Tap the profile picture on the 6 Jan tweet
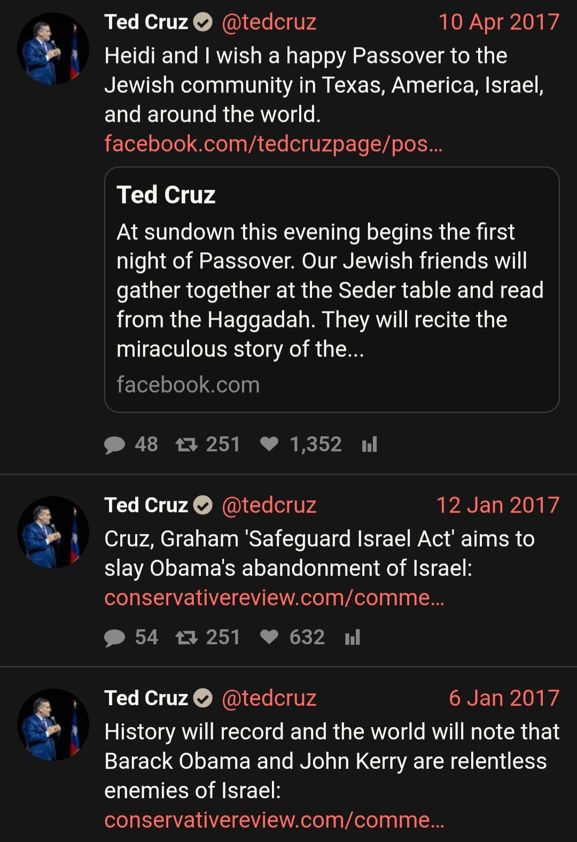This screenshot has width=577, height=842. coord(53,724)
